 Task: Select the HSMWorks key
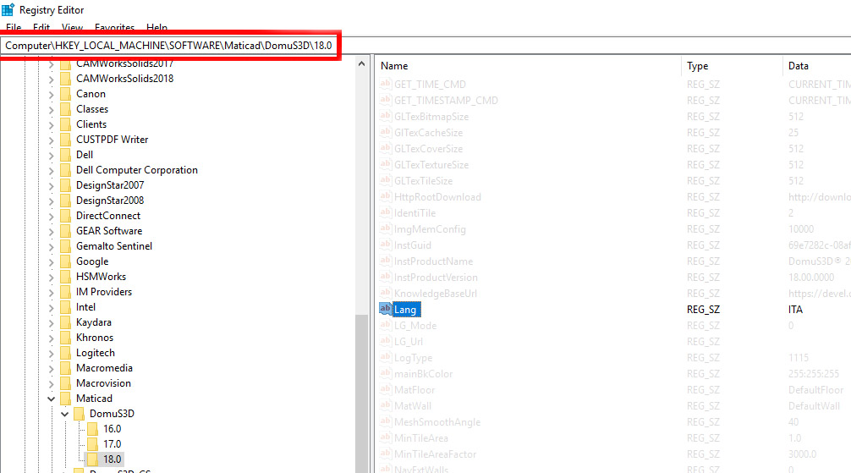[101, 277]
